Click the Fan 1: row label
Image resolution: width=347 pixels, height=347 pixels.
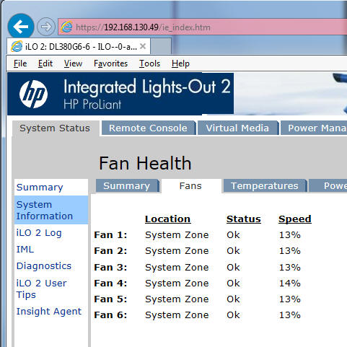pyautogui.click(x=110, y=235)
